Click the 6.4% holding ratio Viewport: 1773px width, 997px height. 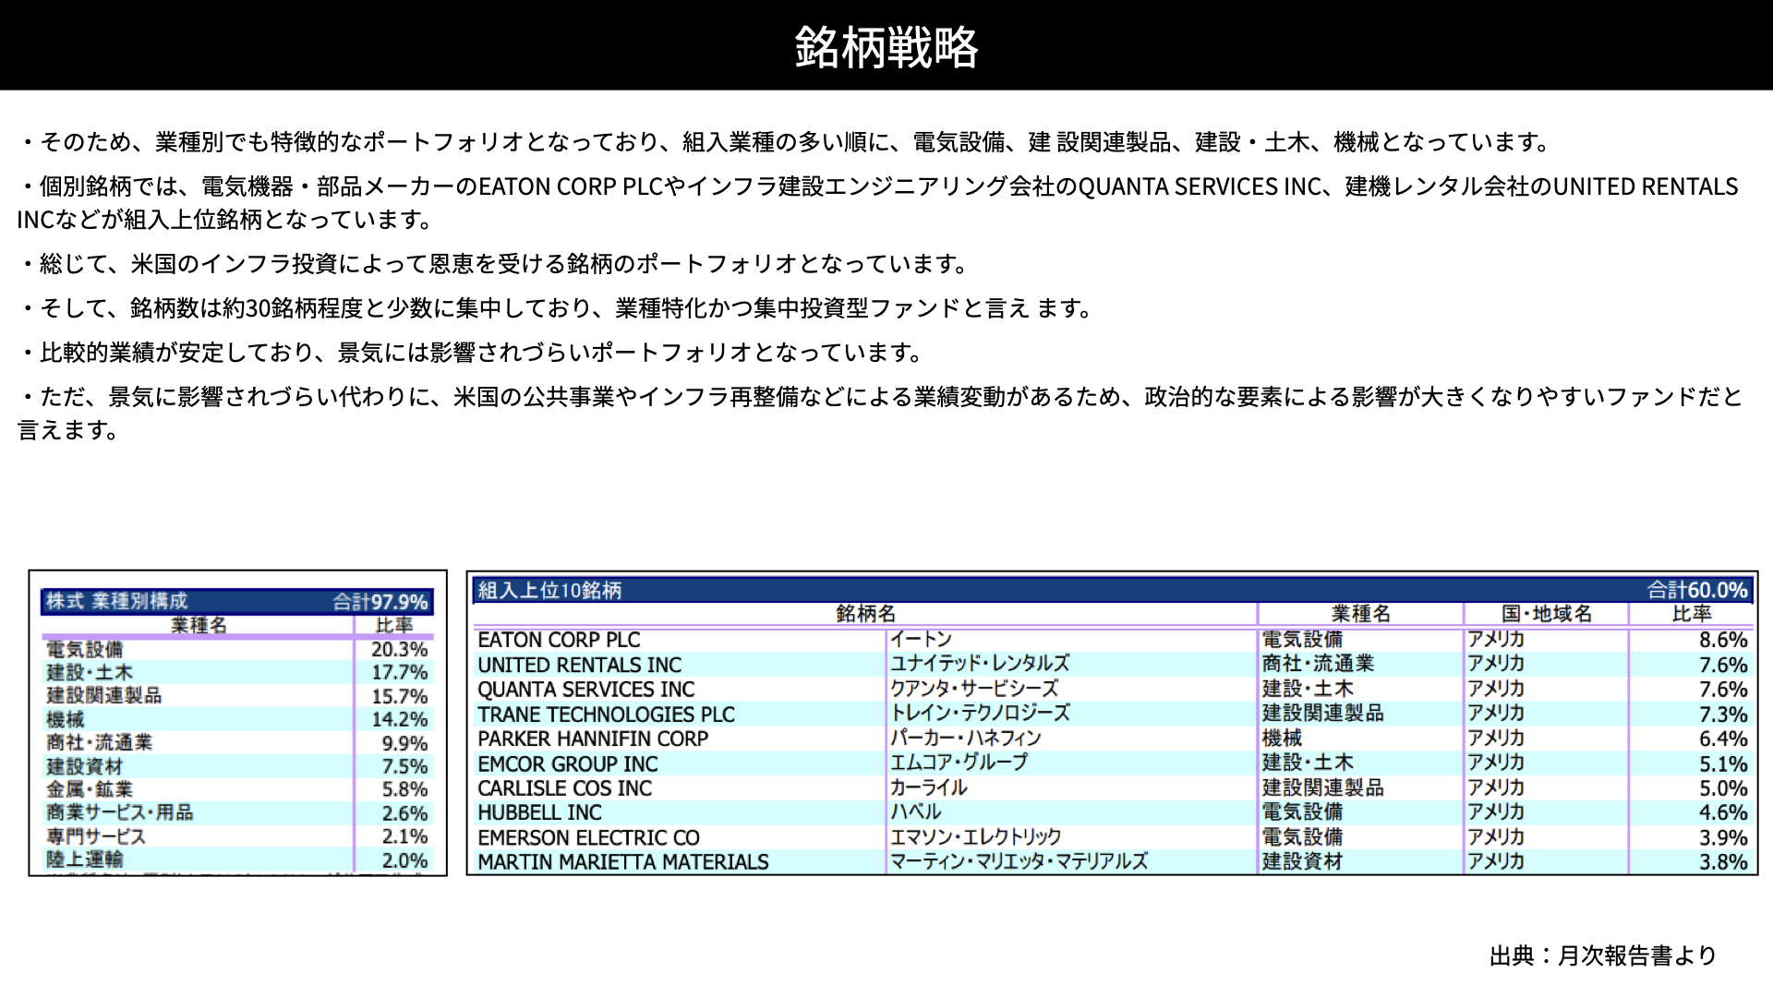pyautogui.click(x=1723, y=739)
